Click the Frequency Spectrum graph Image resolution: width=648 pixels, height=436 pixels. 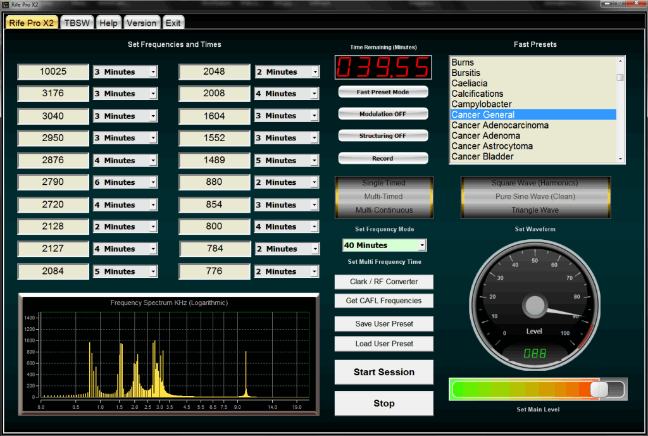(x=168, y=354)
